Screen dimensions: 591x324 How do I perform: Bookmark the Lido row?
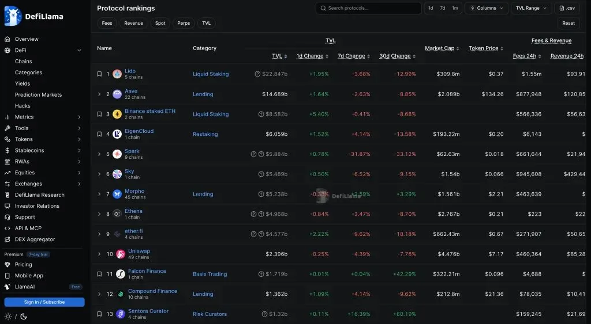[x=99, y=74]
